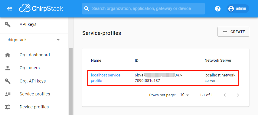Click the CREATE button
Viewport: 258px width, 115px height.
pos(233,32)
